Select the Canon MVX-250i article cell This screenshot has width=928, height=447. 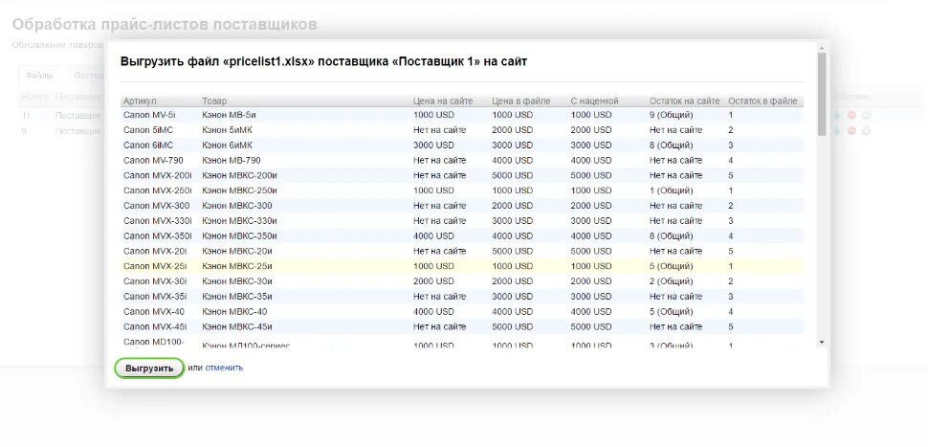tap(158, 190)
